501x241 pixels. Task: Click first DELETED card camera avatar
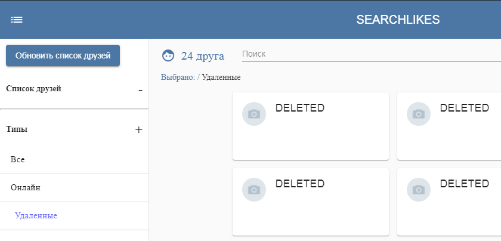pyautogui.click(x=254, y=114)
